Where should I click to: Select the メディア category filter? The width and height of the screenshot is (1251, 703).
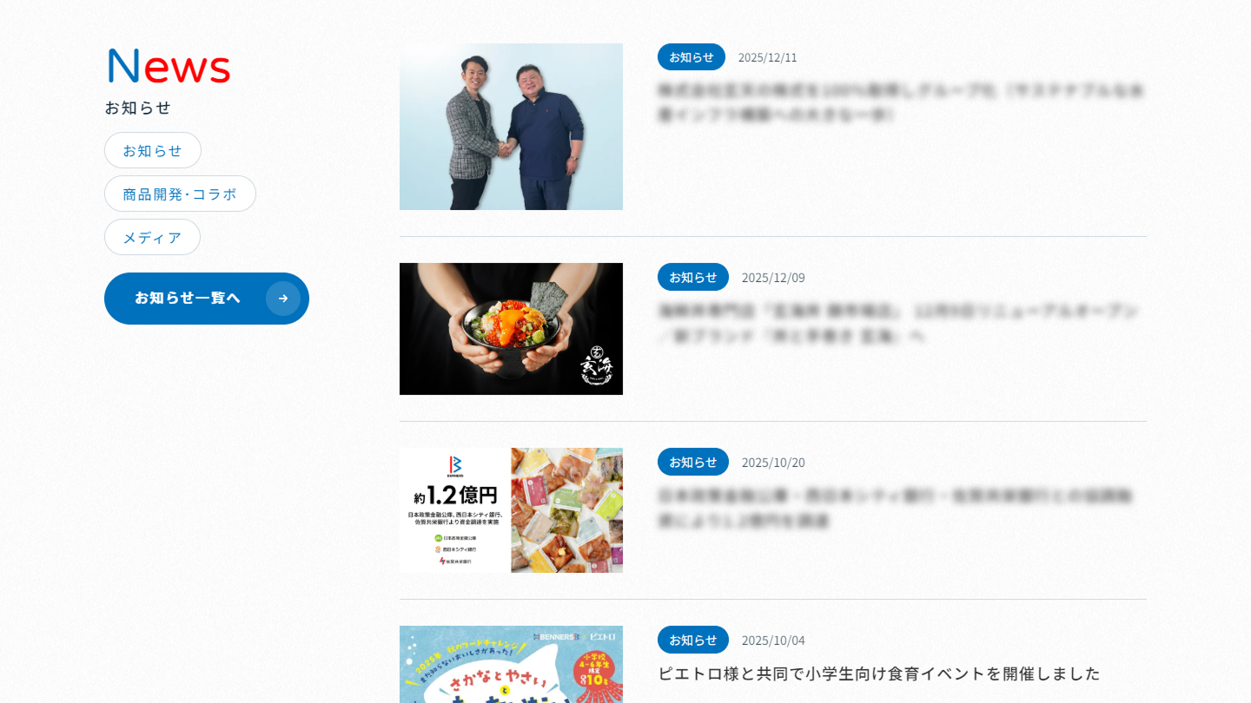coord(152,237)
